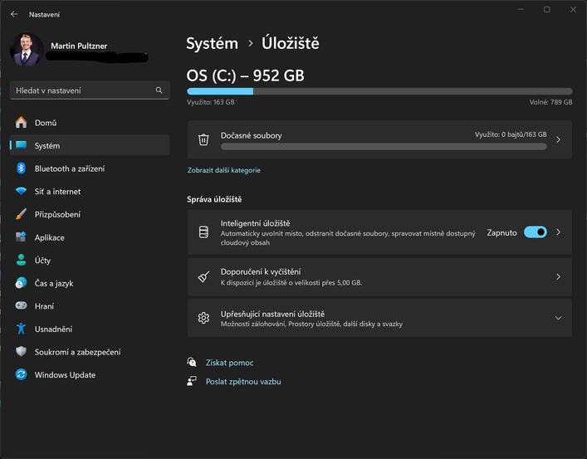The width and height of the screenshot is (587, 459).
Task: Click the Dočasné soubory usage bar
Action: [x=384, y=147]
